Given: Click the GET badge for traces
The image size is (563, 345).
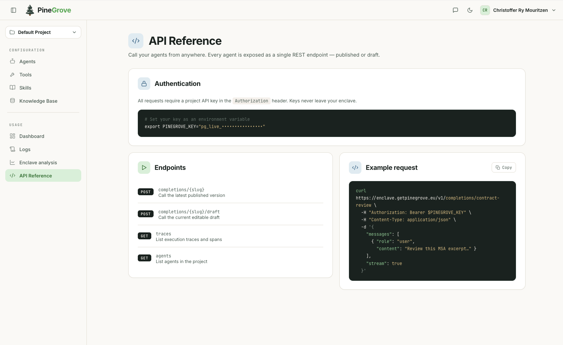Looking at the screenshot, I should click(144, 236).
